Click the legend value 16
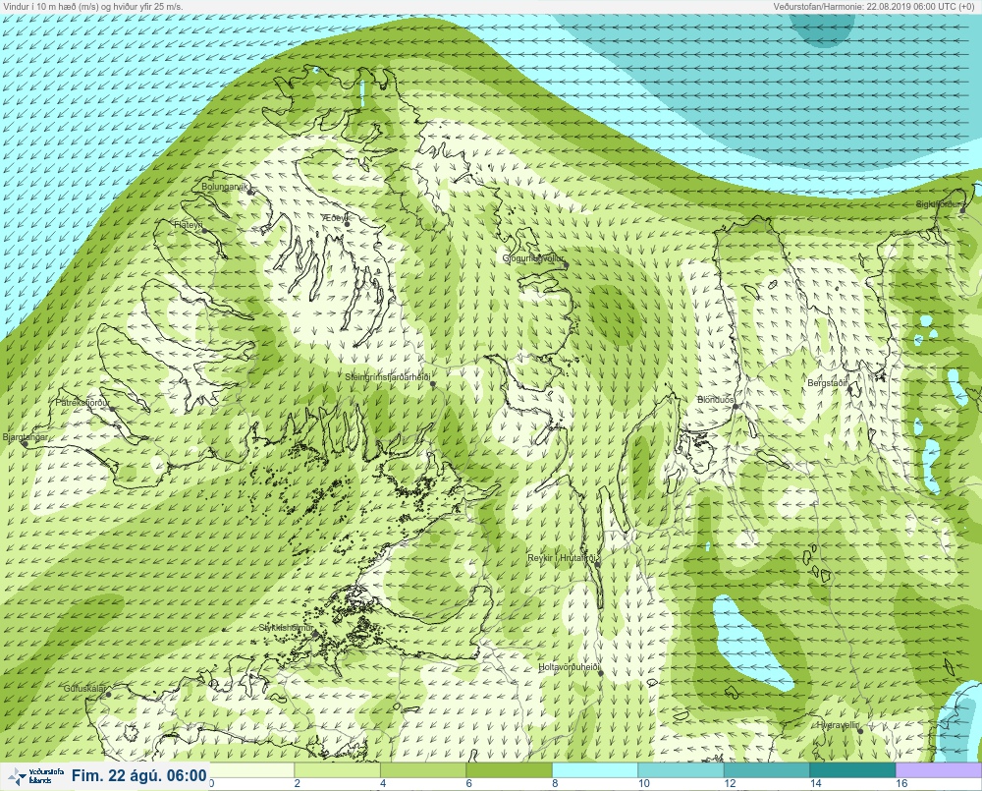The width and height of the screenshot is (982, 791). (901, 783)
